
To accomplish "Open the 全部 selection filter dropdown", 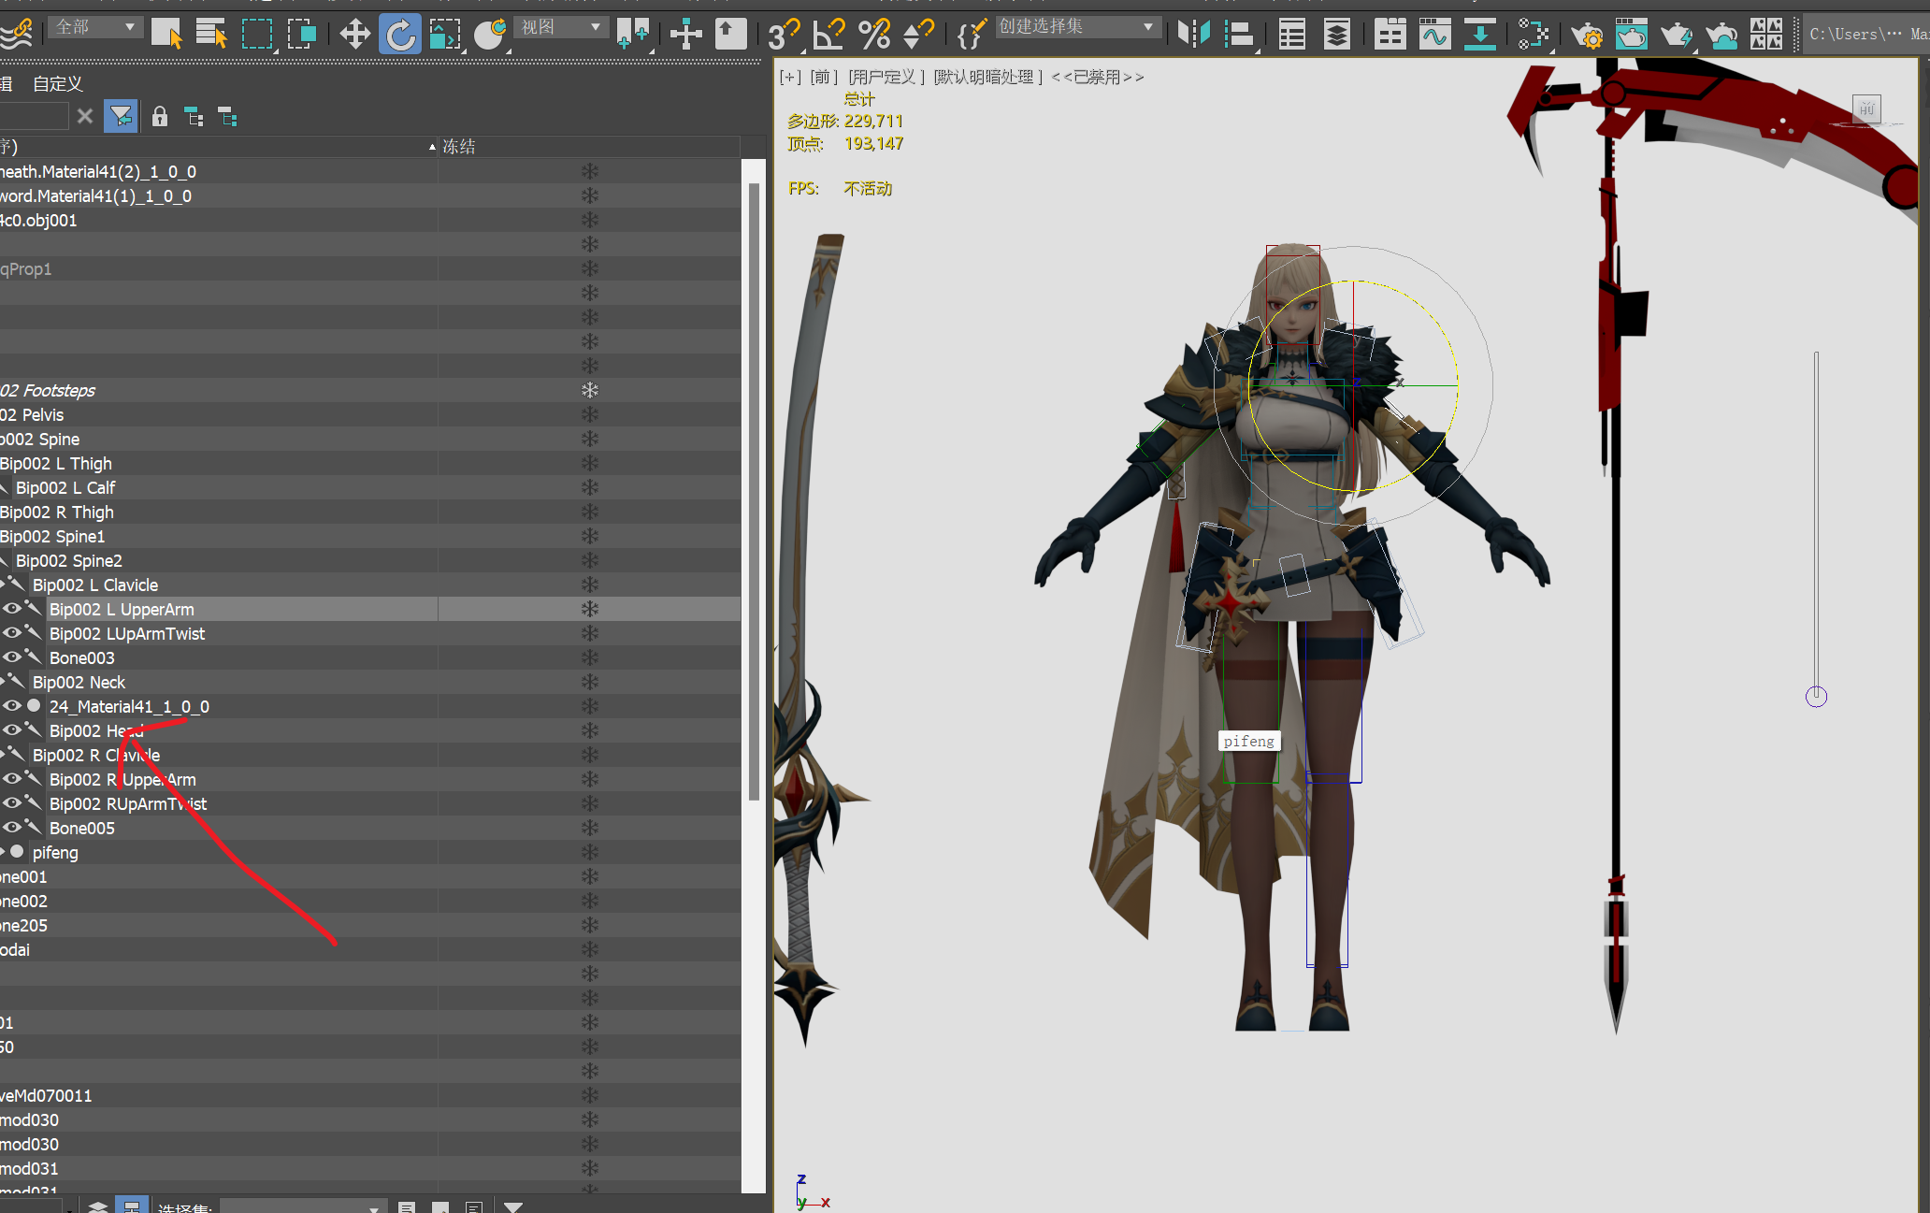I will pyautogui.click(x=95, y=27).
